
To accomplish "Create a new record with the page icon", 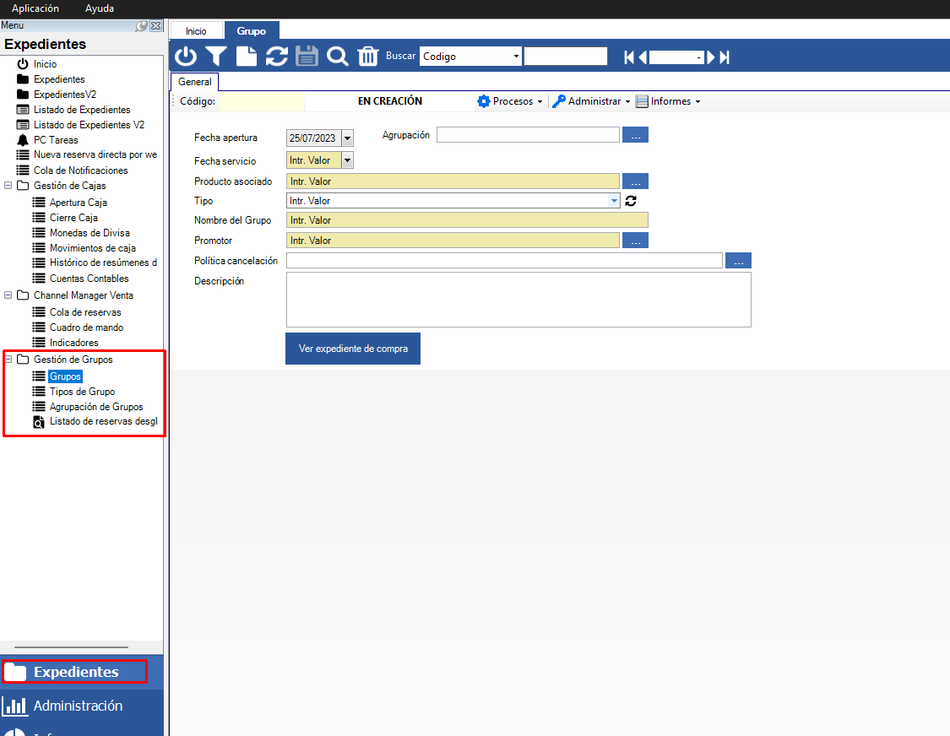I will [246, 57].
